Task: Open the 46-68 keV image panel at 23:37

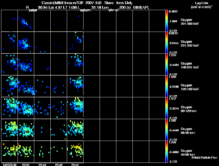Action: point(26,151)
